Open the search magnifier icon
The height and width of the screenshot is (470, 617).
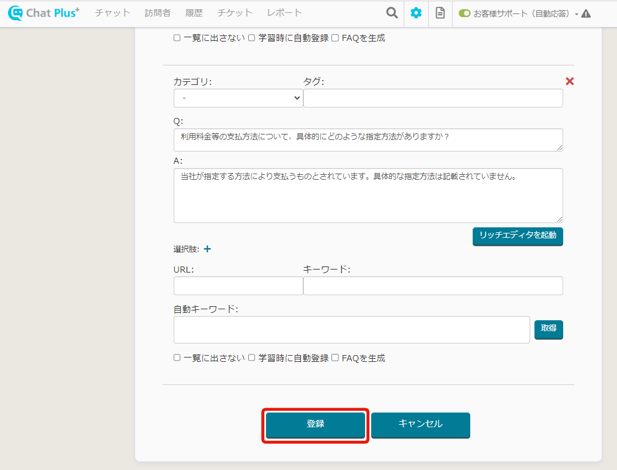click(x=391, y=13)
